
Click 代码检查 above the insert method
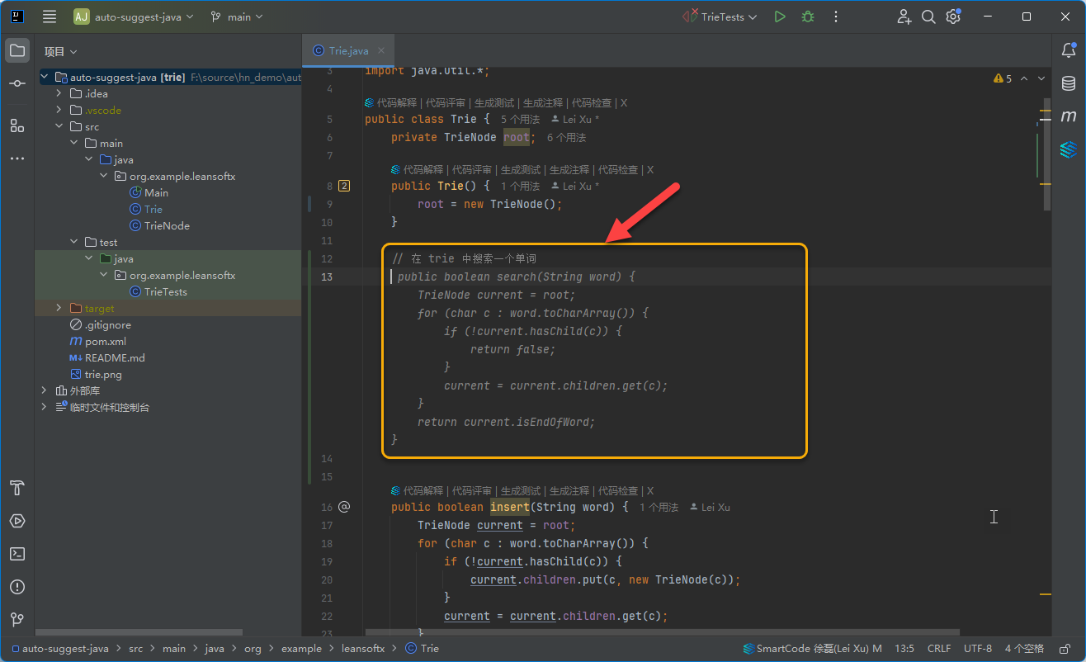tap(618, 490)
